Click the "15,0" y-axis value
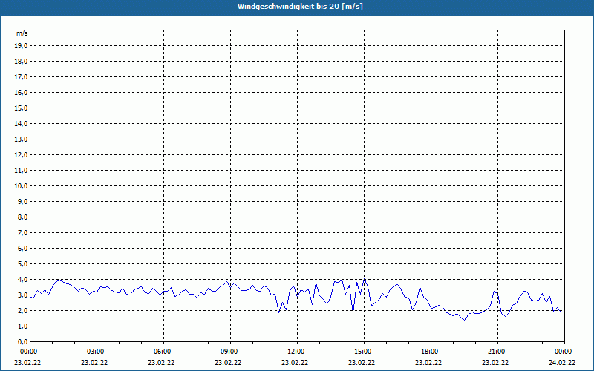The width and height of the screenshot is (594, 371). coord(21,108)
